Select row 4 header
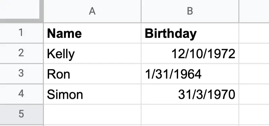The image size is (269, 126). 21,94
